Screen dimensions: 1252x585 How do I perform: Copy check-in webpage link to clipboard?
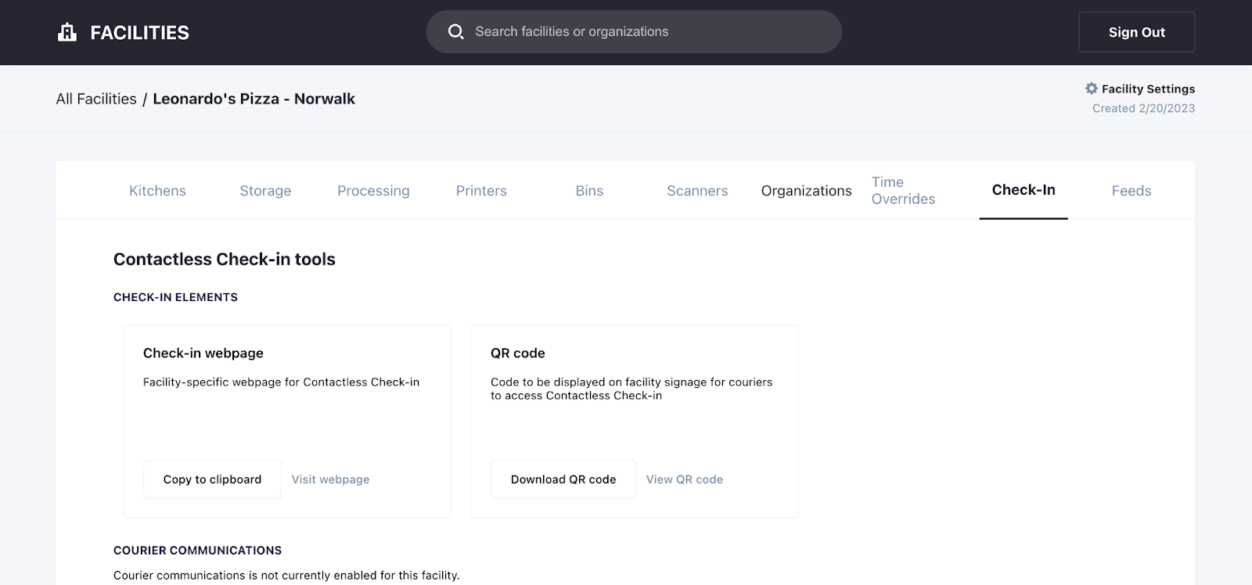pyautogui.click(x=212, y=479)
